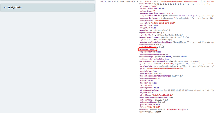
Task: Click the guid value starting with fb7ae999
Action: tap(165, 68)
